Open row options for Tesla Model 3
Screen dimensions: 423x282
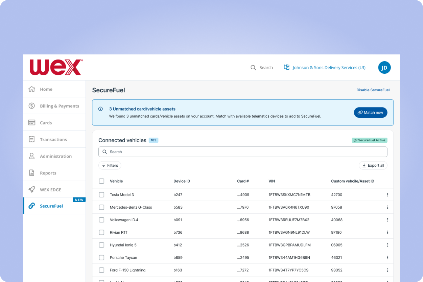point(387,195)
